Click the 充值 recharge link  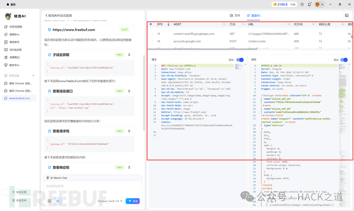(293, 5)
